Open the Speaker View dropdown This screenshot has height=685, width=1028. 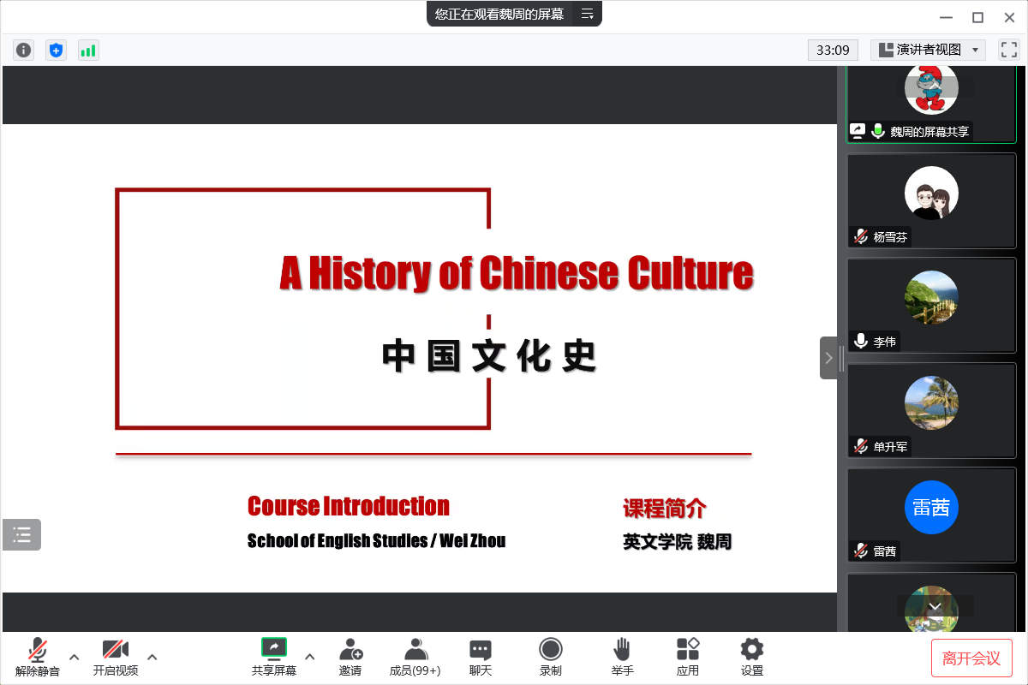[929, 50]
